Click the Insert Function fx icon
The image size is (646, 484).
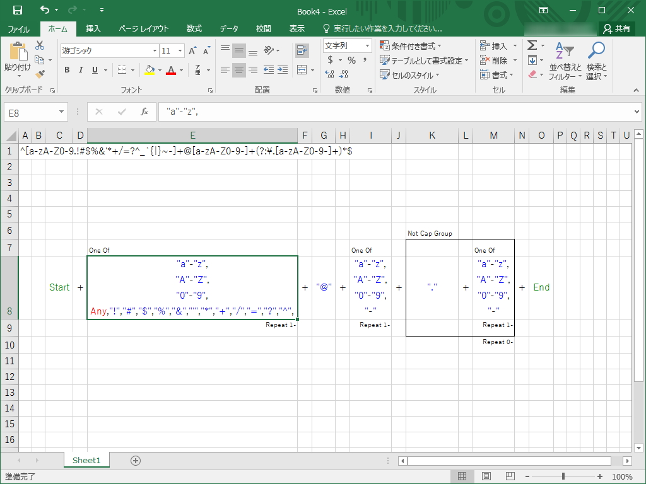(144, 112)
